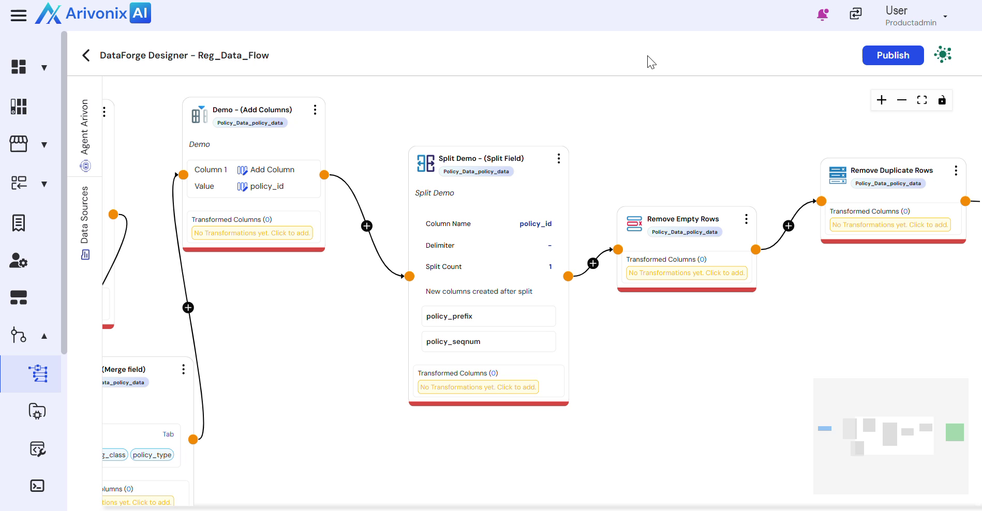
Task: Open the Data Sources side tab
Action: [85, 221]
